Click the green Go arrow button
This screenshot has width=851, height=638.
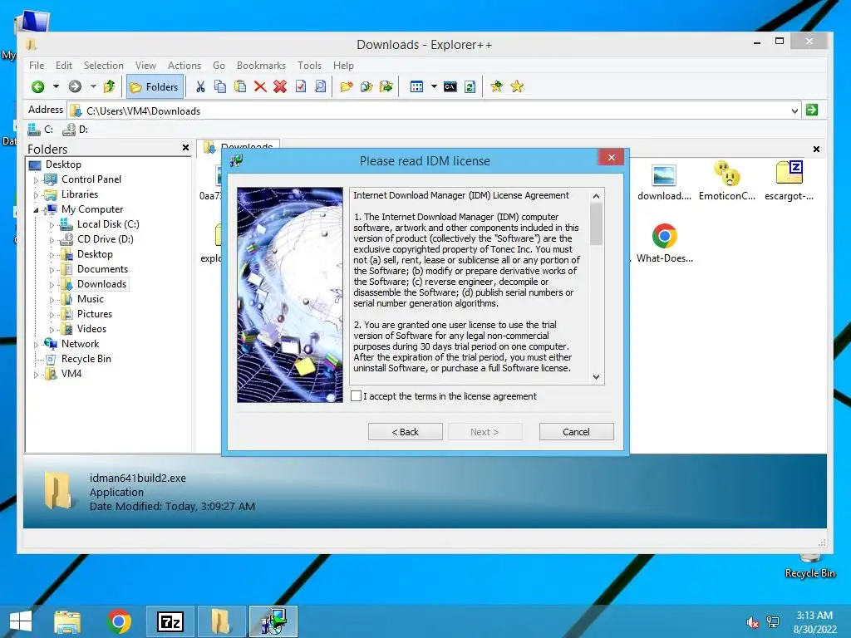coord(812,110)
